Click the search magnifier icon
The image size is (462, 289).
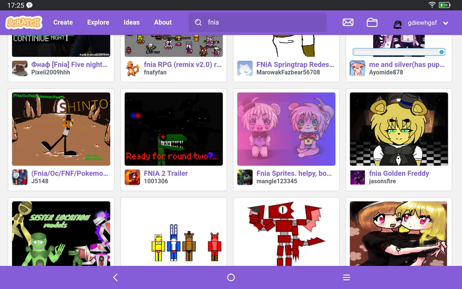[x=198, y=23]
